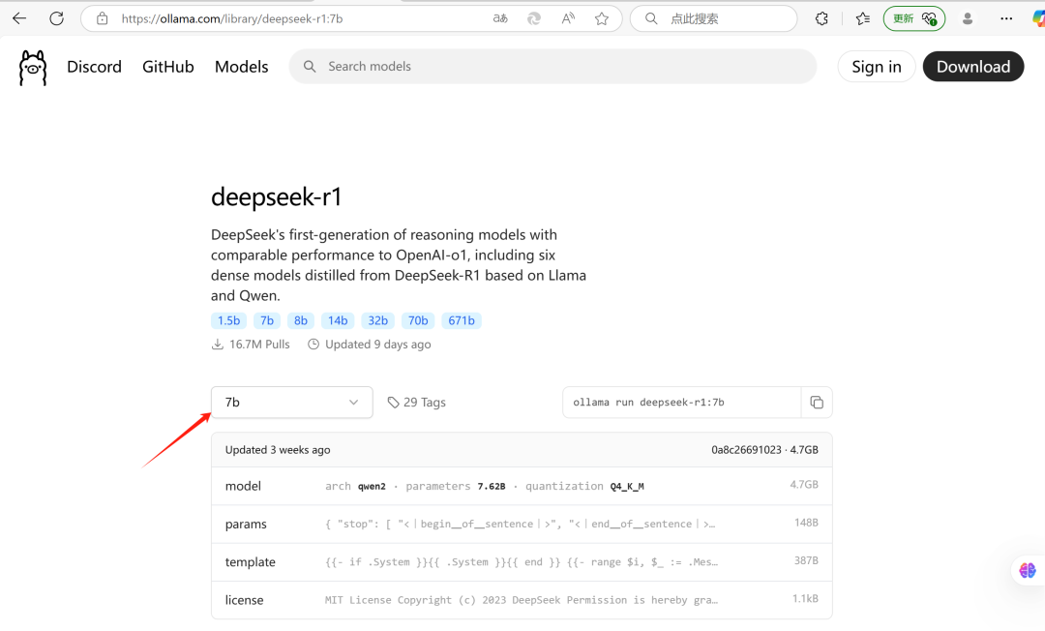Click the 0a8c26691023 · 4.7GB hash text

[x=764, y=450]
